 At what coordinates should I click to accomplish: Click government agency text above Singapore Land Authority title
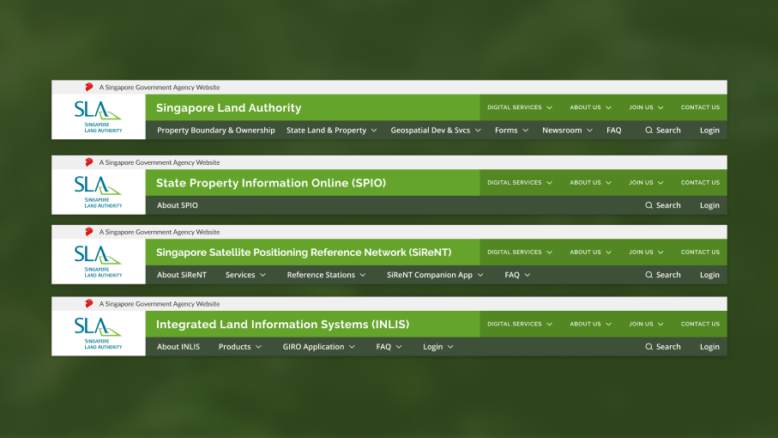160,88
